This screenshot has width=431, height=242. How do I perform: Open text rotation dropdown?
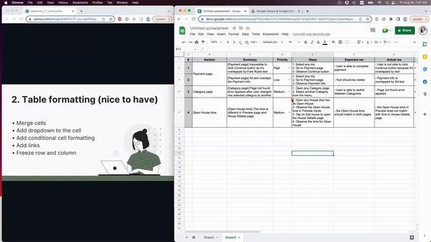click(387, 42)
